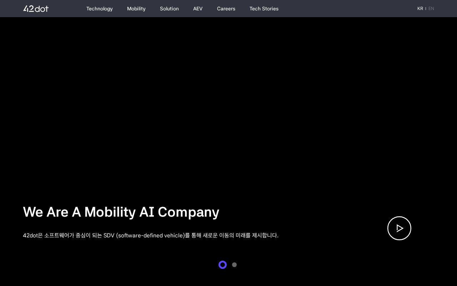Open the Technology menu
457x286 pixels.
[x=100, y=9]
